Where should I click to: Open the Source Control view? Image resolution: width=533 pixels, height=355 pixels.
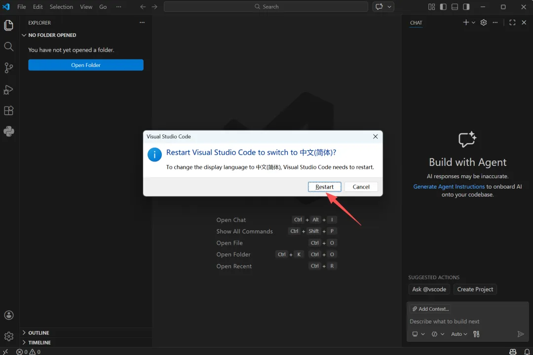point(8,68)
